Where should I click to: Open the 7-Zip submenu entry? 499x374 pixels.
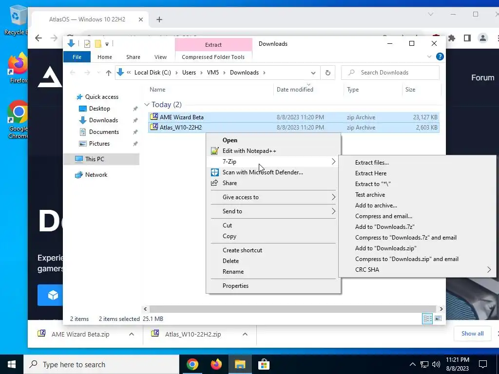click(x=273, y=162)
